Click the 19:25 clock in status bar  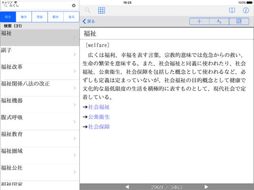point(127,2)
